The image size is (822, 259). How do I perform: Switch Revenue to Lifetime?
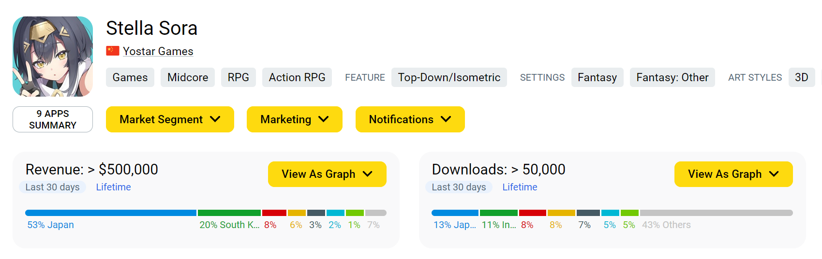point(113,187)
